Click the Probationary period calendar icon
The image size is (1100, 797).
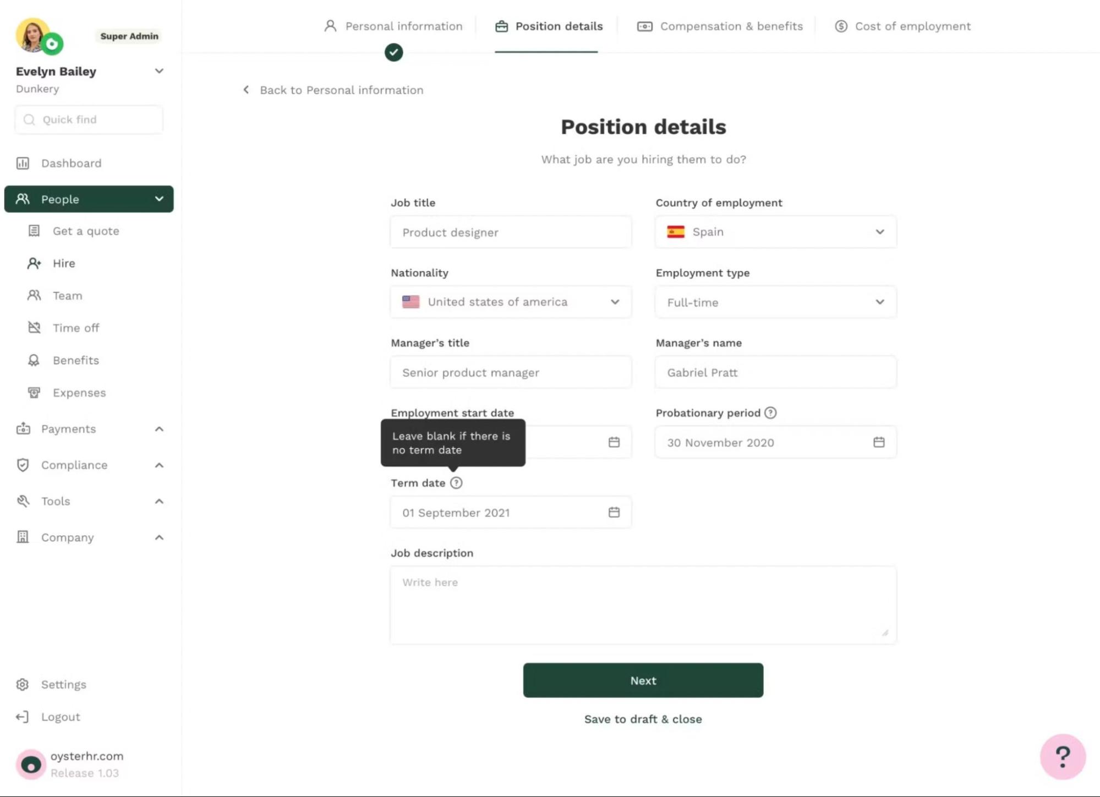879,442
